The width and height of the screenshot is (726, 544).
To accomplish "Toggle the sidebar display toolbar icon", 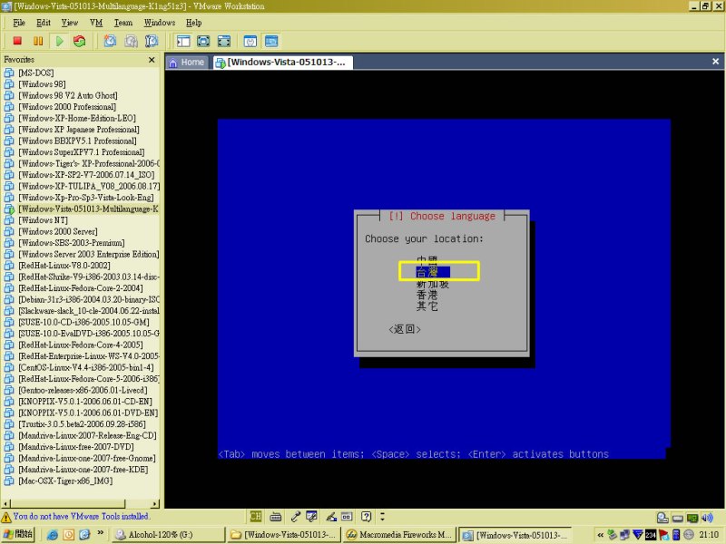I will (183, 41).
